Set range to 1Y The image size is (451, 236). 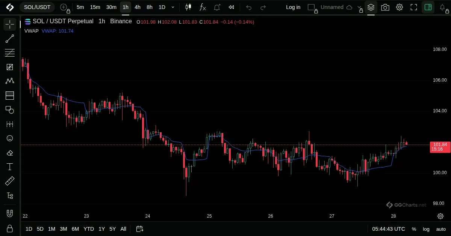102,229
